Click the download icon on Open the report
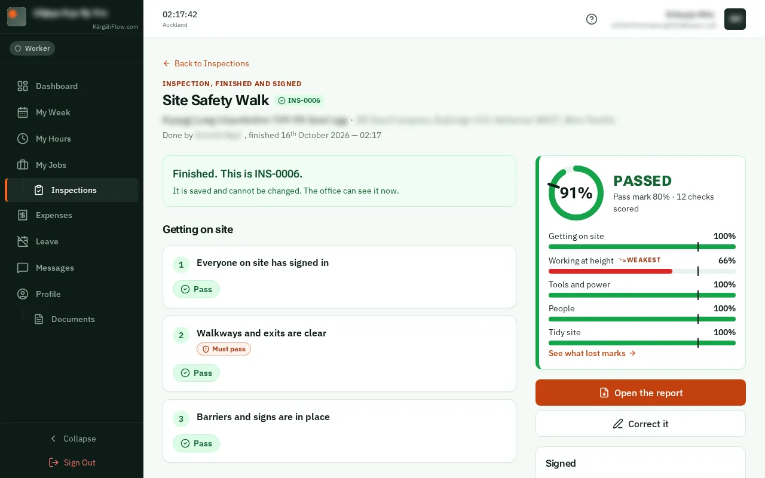The width and height of the screenshot is (765, 478). point(604,393)
